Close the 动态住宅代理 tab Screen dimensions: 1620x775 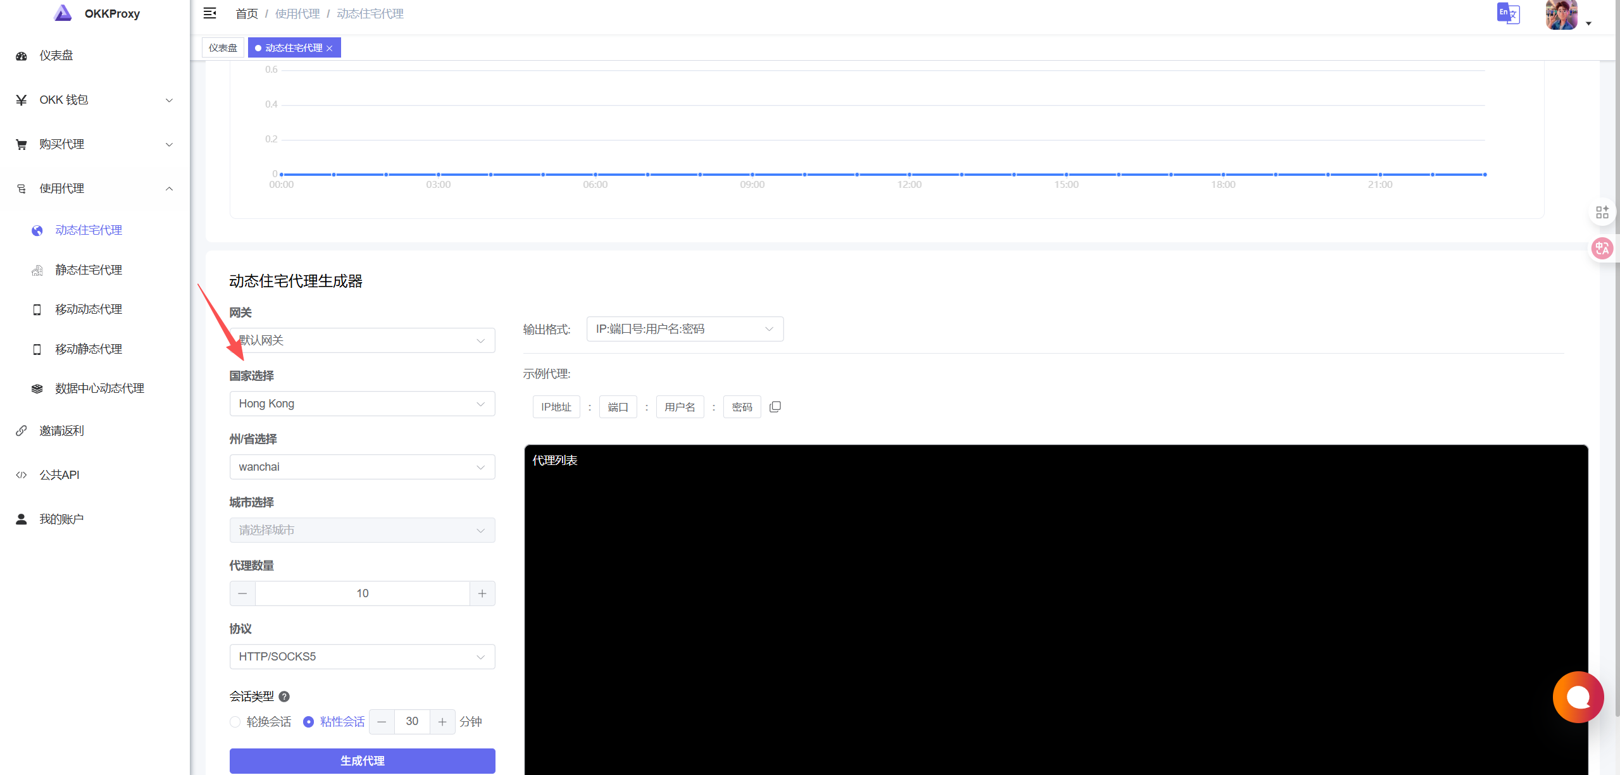pos(330,49)
